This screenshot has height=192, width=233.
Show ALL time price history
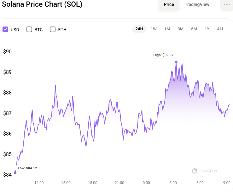220,29
